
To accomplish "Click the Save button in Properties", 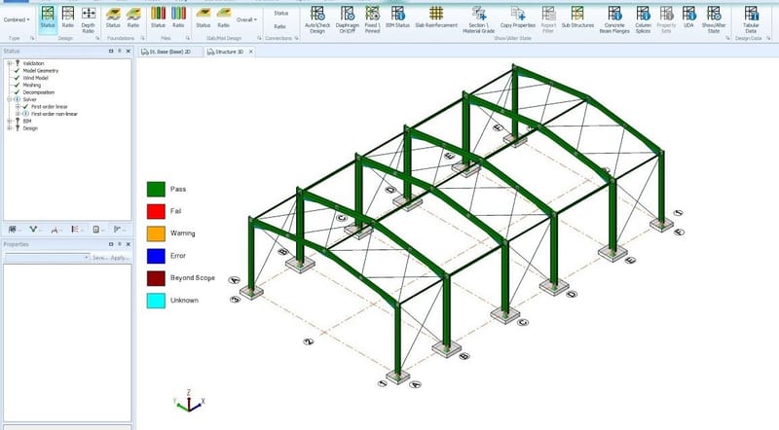I will (99, 258).
